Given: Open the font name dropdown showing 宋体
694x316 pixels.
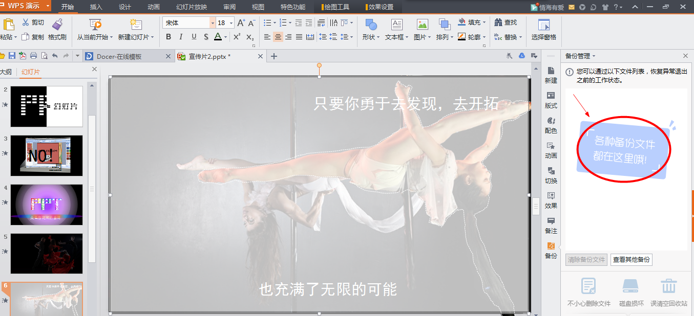Looking at the screenshot, I should (x=213, y=23).
